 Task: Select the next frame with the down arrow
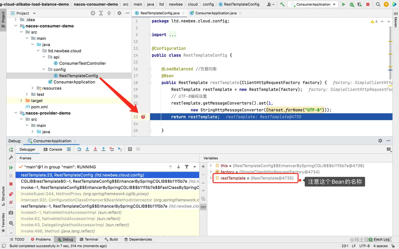(x=179, y=167)
